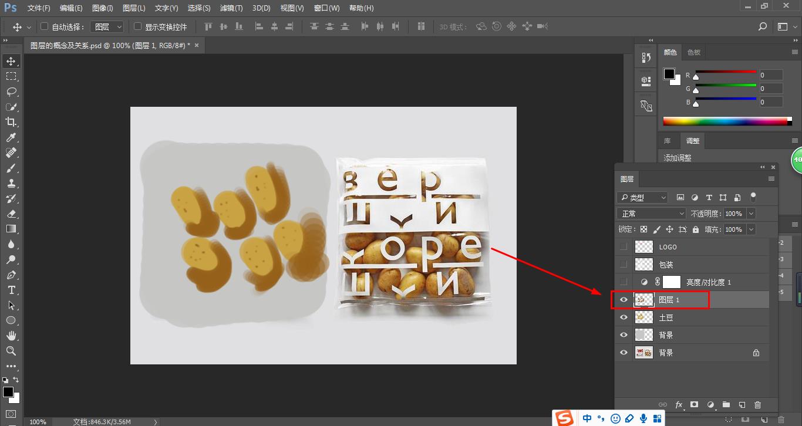Switch to the 色板 tab
Viewport: 802px width, 426px height.
tap(694, 52)
